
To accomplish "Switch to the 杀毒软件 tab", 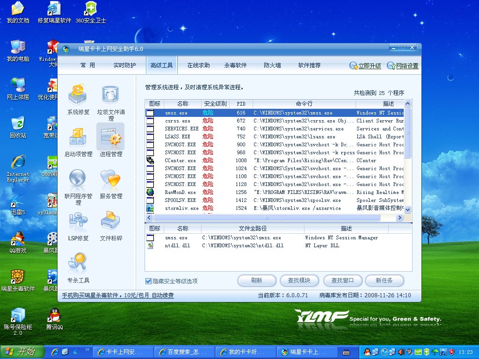I will click(x=236, y=65).
